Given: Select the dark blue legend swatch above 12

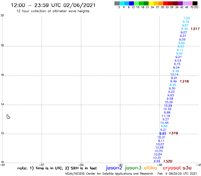Looking at the screenshot, I should coord(131,3).
